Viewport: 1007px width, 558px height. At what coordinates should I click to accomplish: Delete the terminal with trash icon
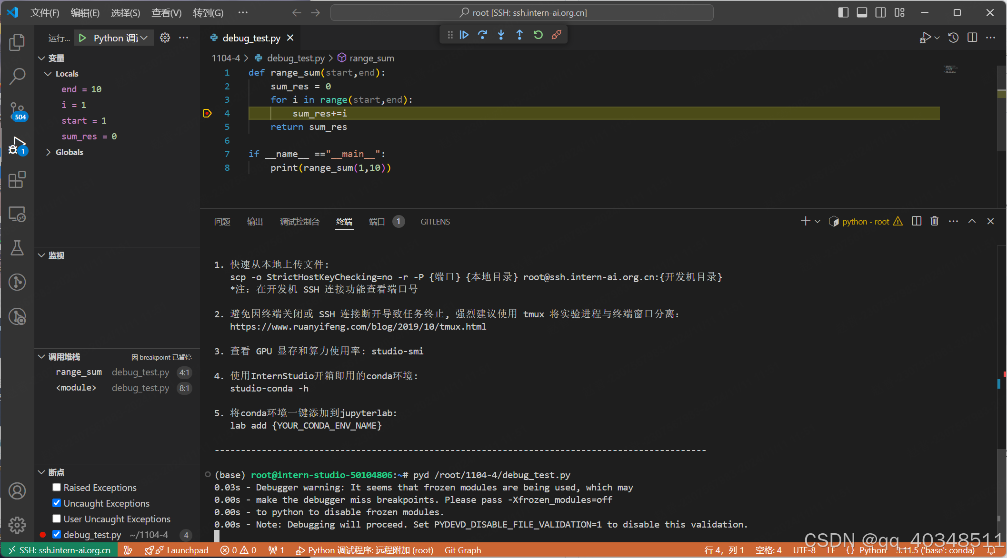(x=934, y=221)
